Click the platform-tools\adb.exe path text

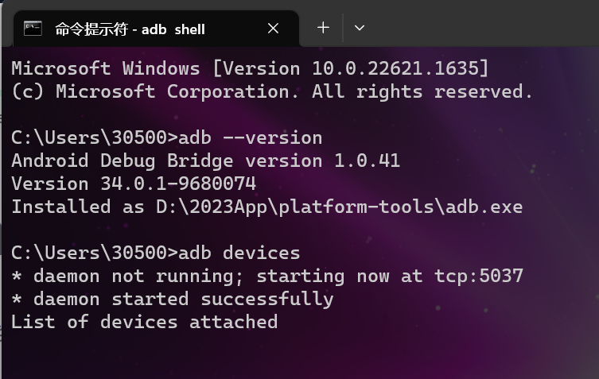(x=401, y=207)
